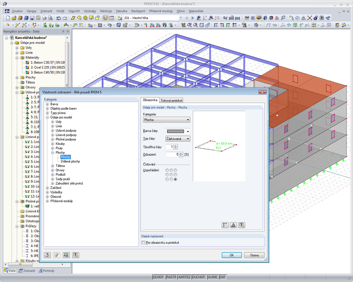Image resolution: width=353 pixels, height=282 pixels.
Task: Collapse 'Materiály' in the project navigator
Action: pyautogui.click(x=17, y=57)
